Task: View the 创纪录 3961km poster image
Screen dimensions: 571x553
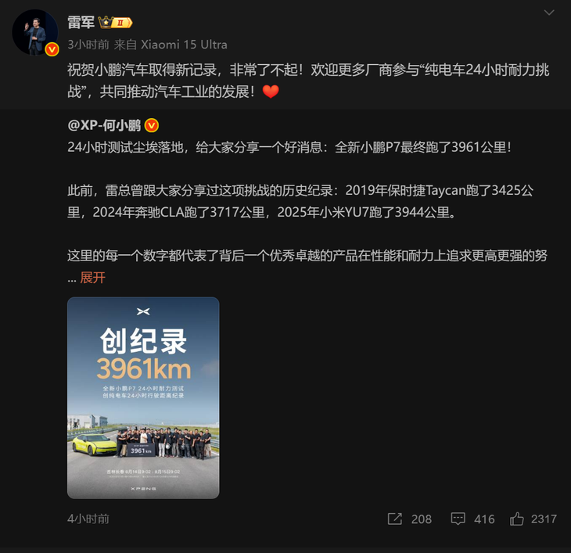Action: (x=143, y=397)
